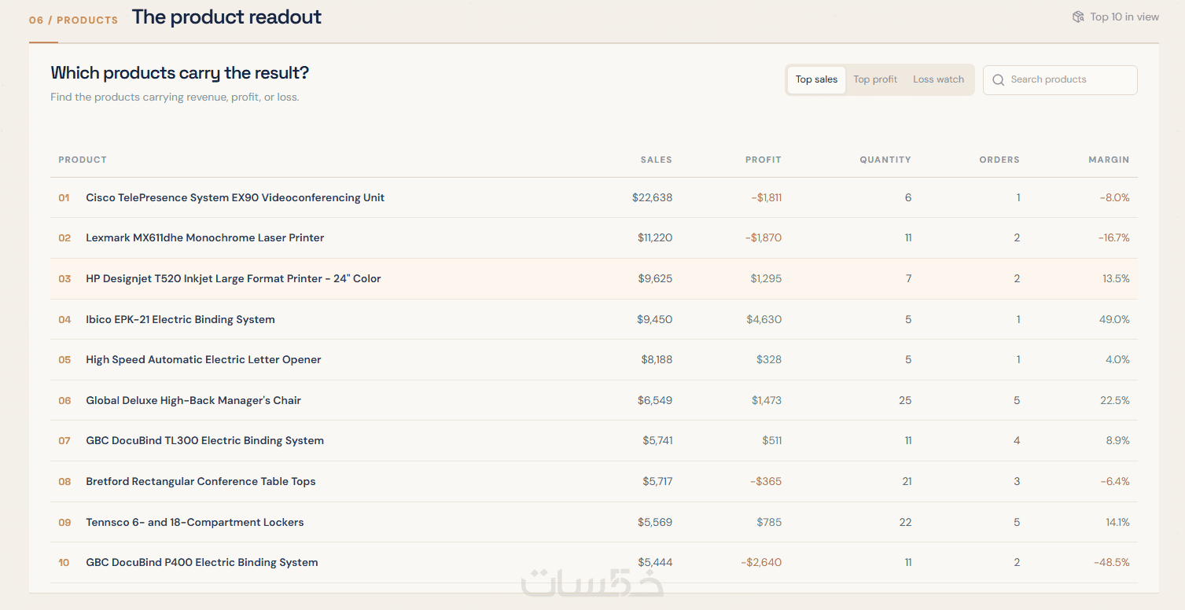Click the 8.9% margin value

[1117, 441]
